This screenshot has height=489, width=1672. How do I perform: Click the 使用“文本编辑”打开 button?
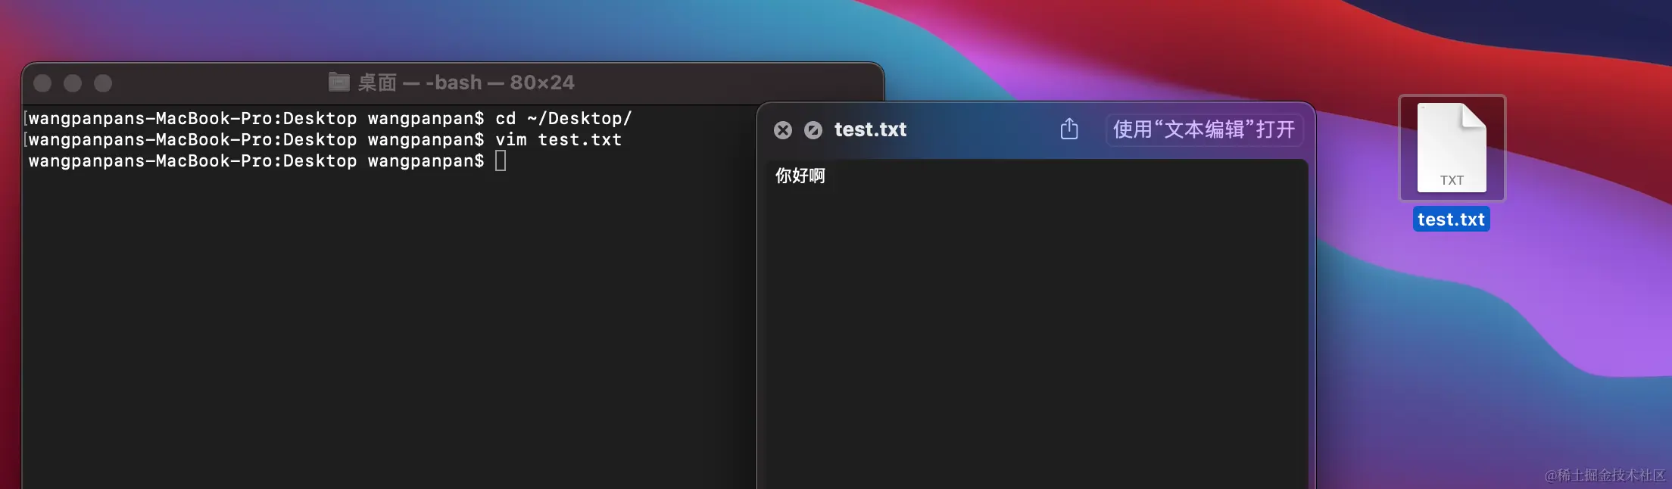point(1204,129)
